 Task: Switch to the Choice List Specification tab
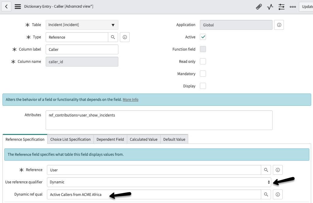pos(70,139)
